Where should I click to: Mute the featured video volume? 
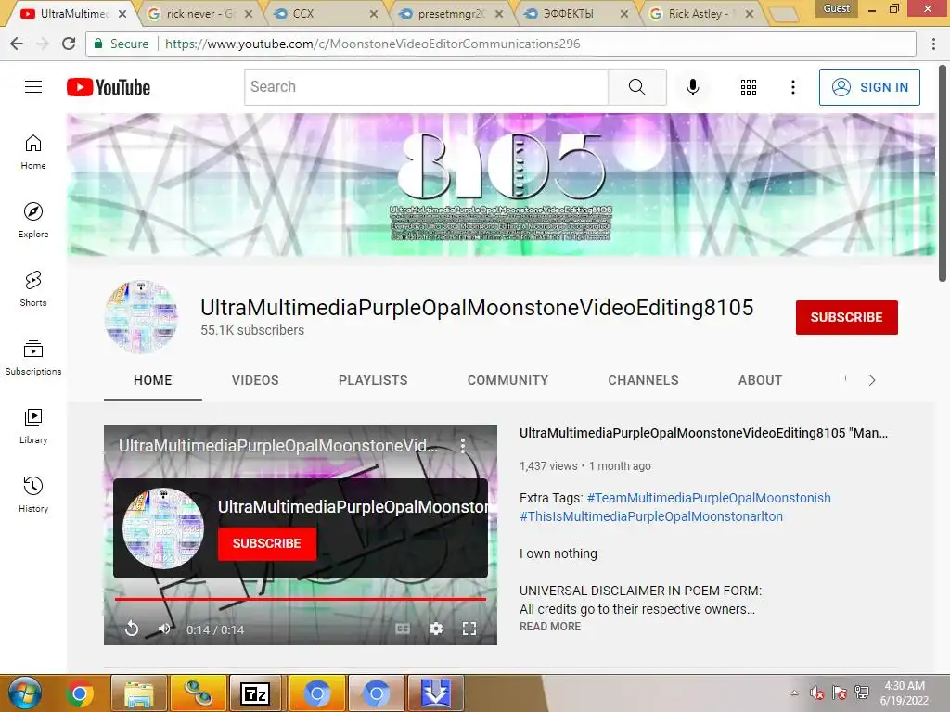click(164, 629)
